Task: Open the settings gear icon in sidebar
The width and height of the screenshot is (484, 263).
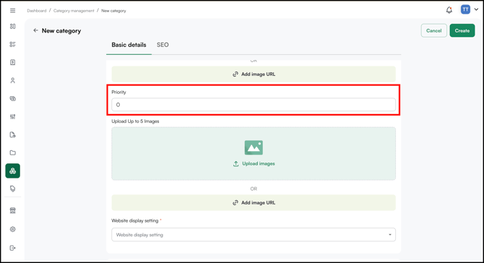Action: coord(13,229)
